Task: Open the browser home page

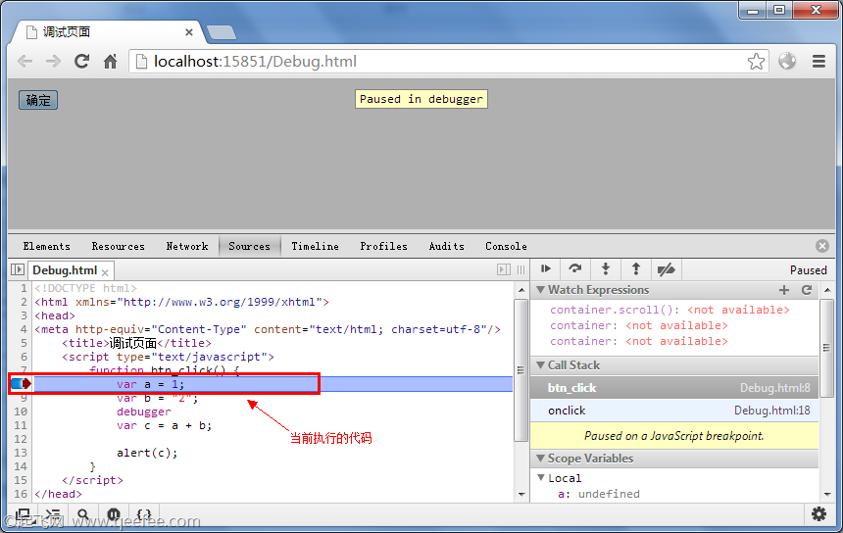Action: click(110, 62)
